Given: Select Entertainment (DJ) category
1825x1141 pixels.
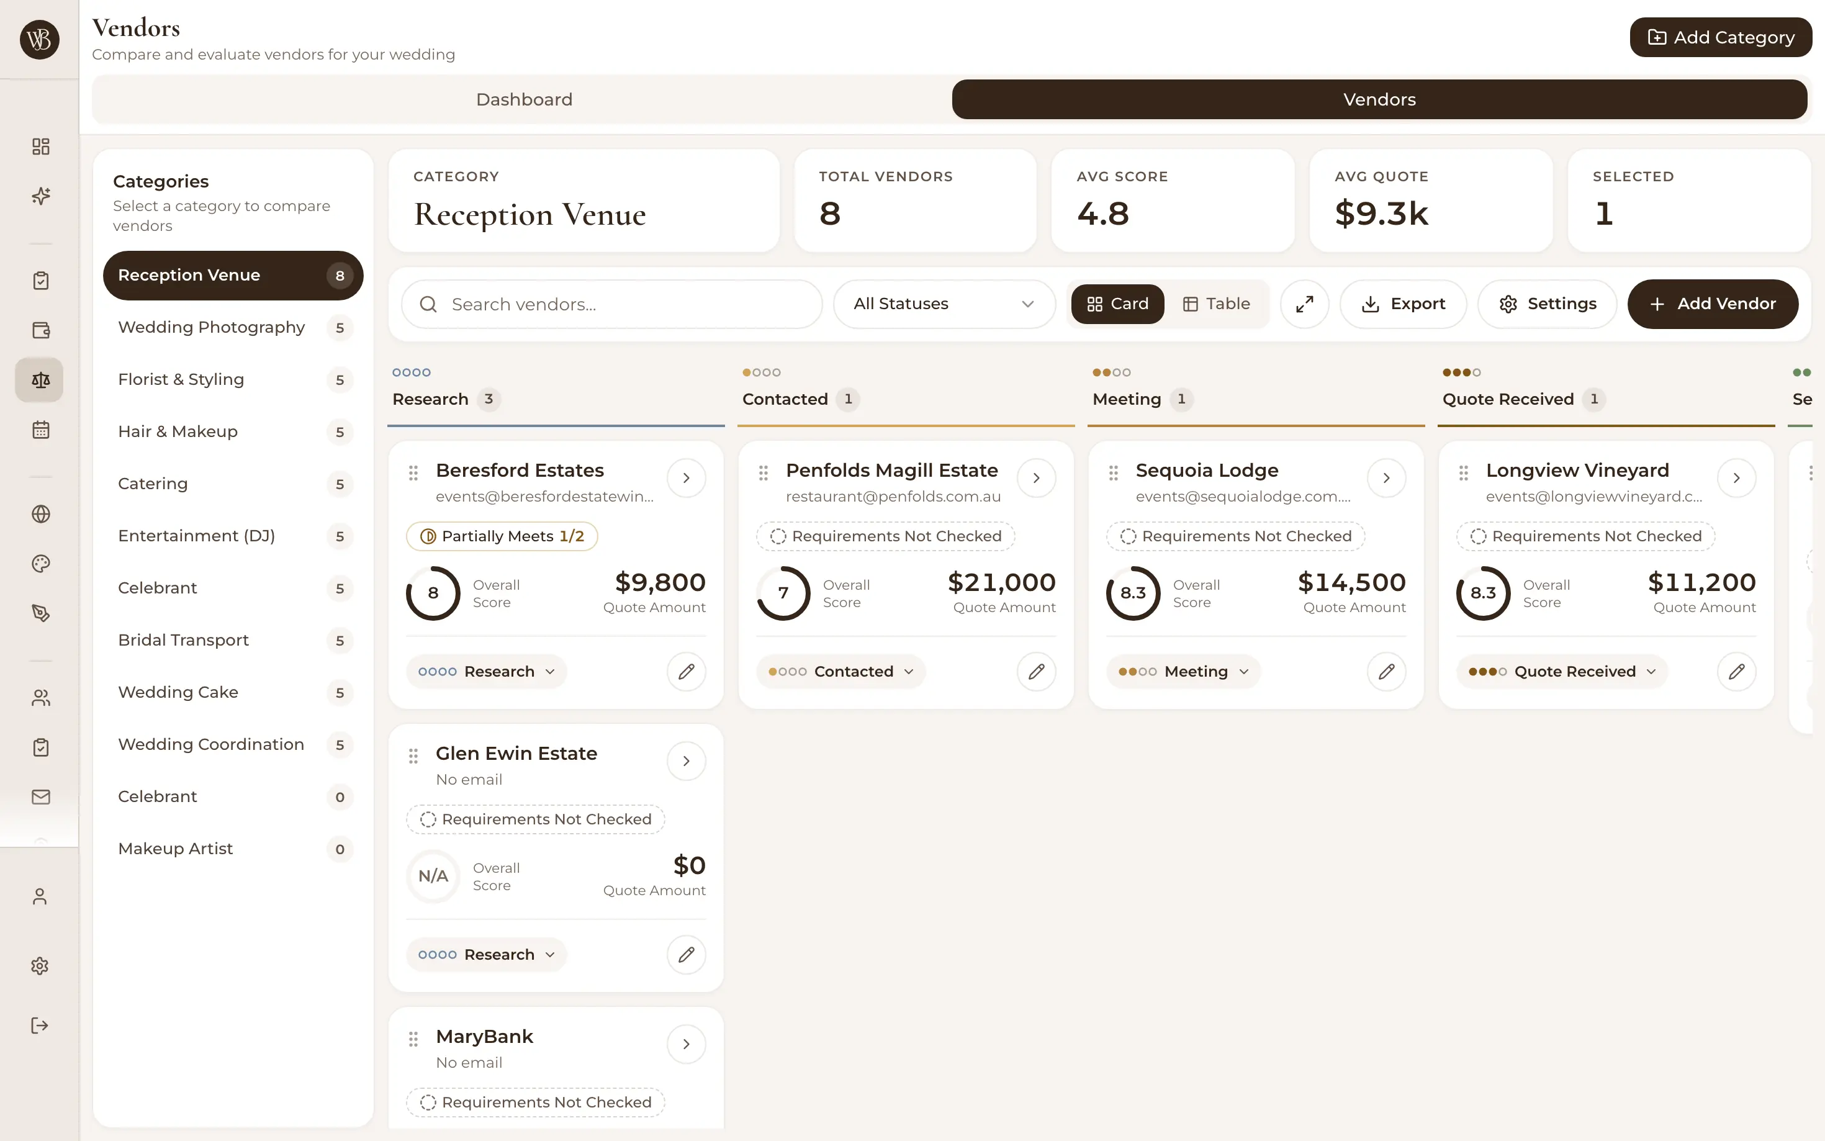Looking at the screenshot, I should (233, 536).
